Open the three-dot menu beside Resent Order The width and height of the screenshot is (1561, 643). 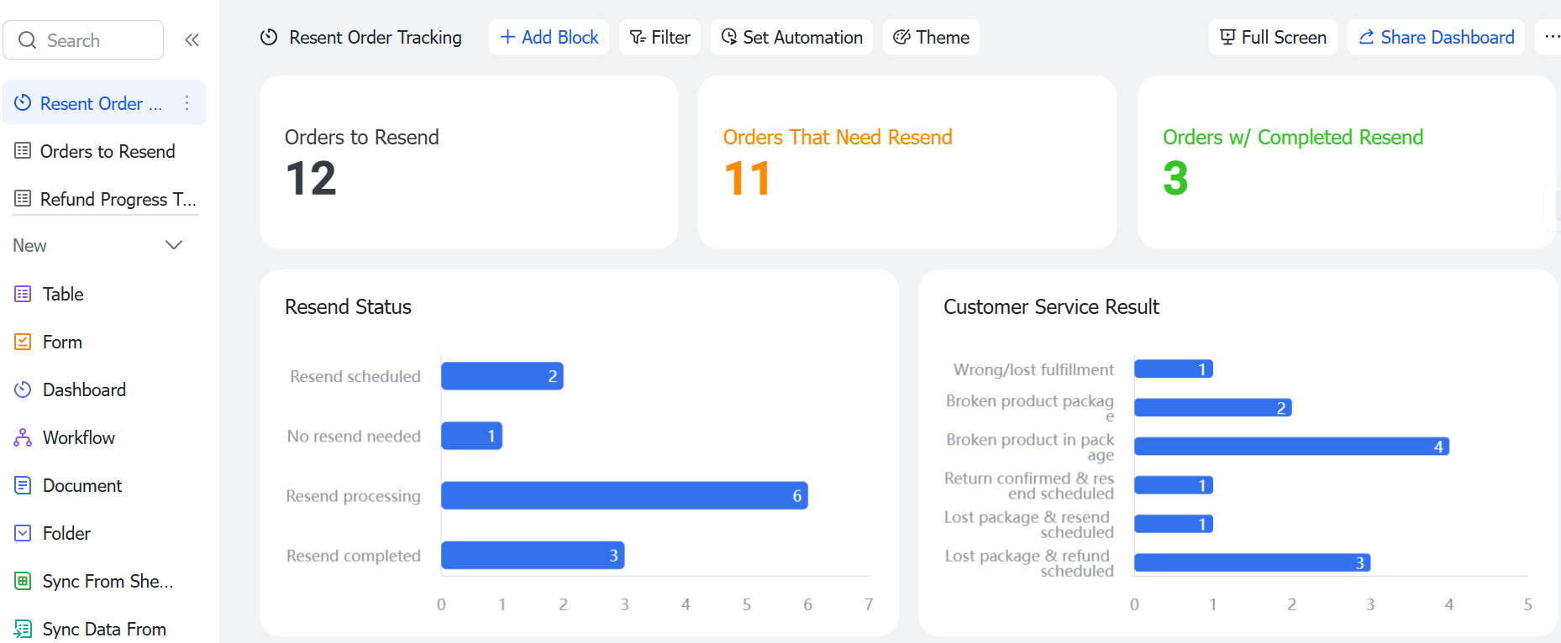coord(187,103)
